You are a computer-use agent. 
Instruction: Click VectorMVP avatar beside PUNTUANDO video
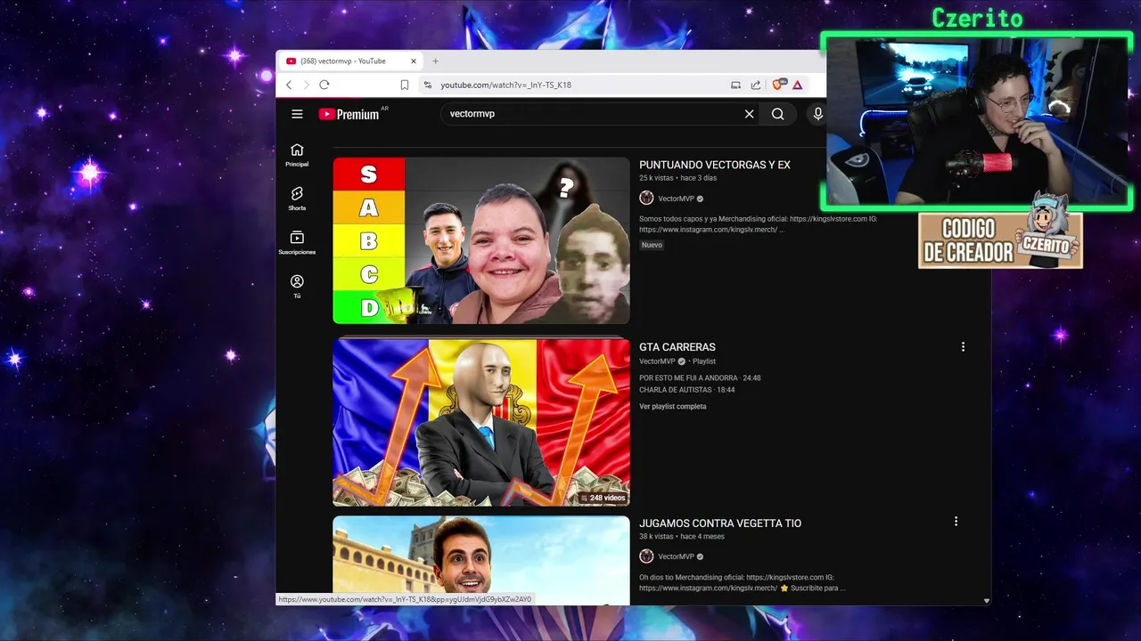point(646,199)
